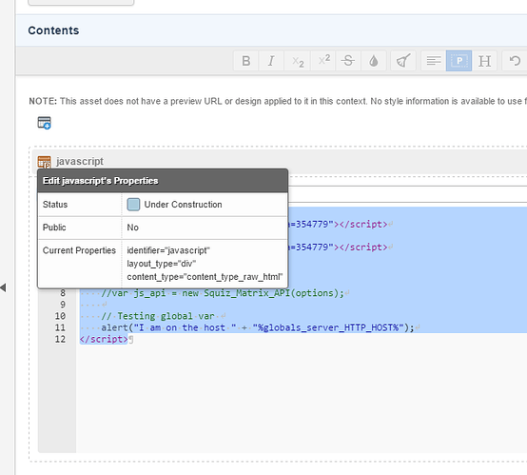527x475 pixels.
Task: Click the Public value 'No'
Action: point(133,228)
